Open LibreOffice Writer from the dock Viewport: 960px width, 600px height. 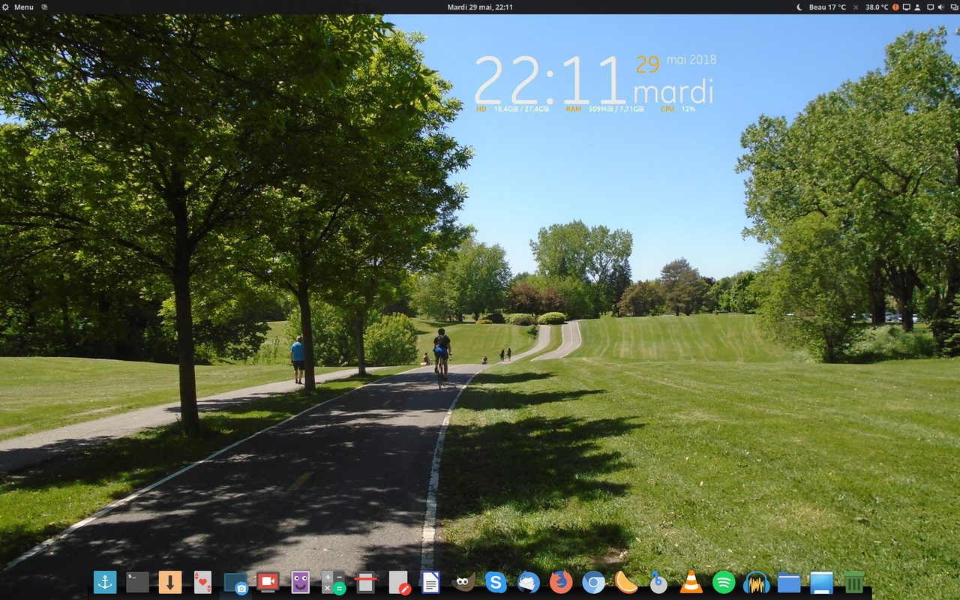(x=430, y=582)
